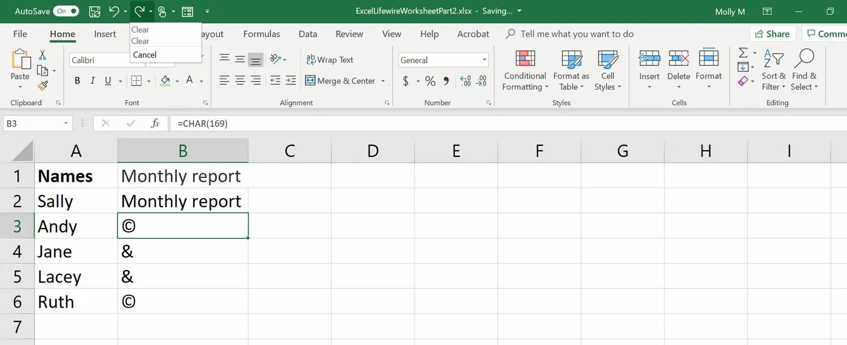Toggle Bold formatting

[77, 81]
